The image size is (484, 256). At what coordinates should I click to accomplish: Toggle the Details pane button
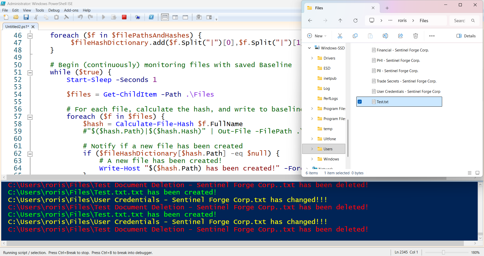coord(466,36)
